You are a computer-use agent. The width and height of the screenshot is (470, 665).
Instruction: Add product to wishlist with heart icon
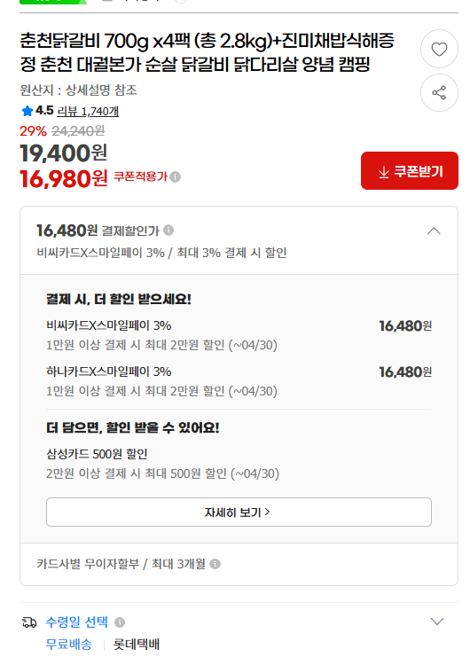[439, 49]
